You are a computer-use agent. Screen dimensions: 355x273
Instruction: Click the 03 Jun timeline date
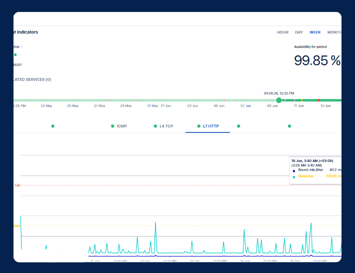[x=192, y=105]
